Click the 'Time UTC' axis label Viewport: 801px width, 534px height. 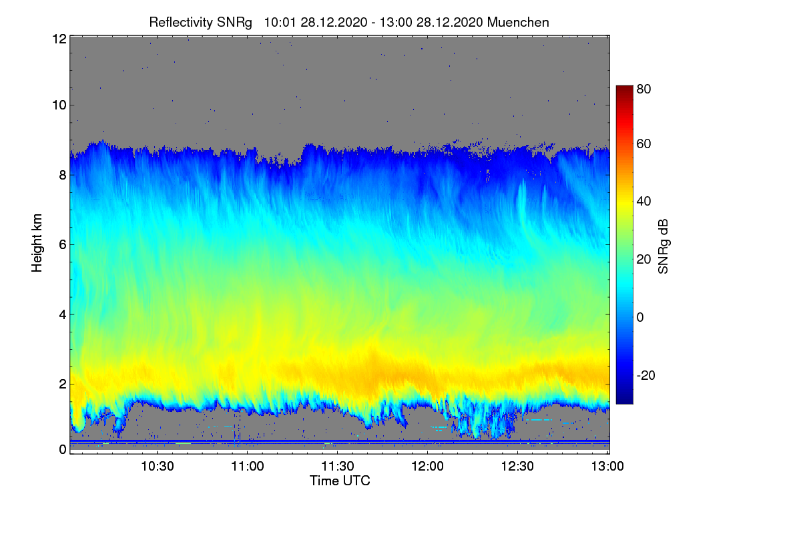tap(340, 481)
